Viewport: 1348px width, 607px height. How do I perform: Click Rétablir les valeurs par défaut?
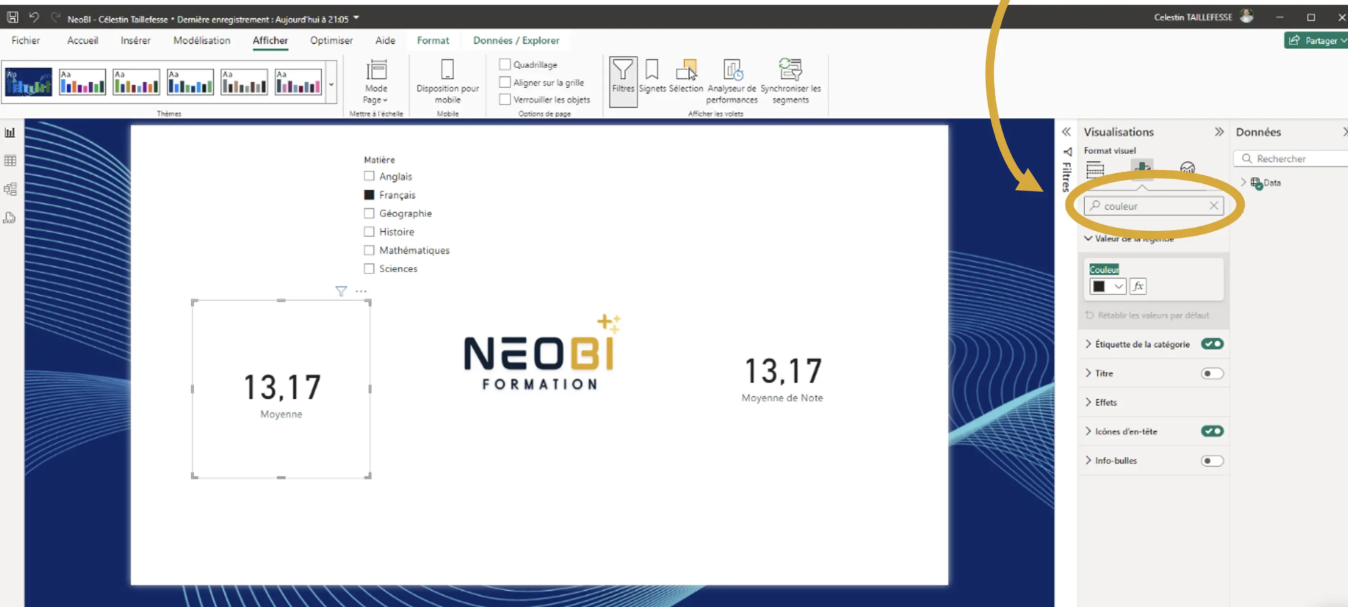tap(1147, 315)
